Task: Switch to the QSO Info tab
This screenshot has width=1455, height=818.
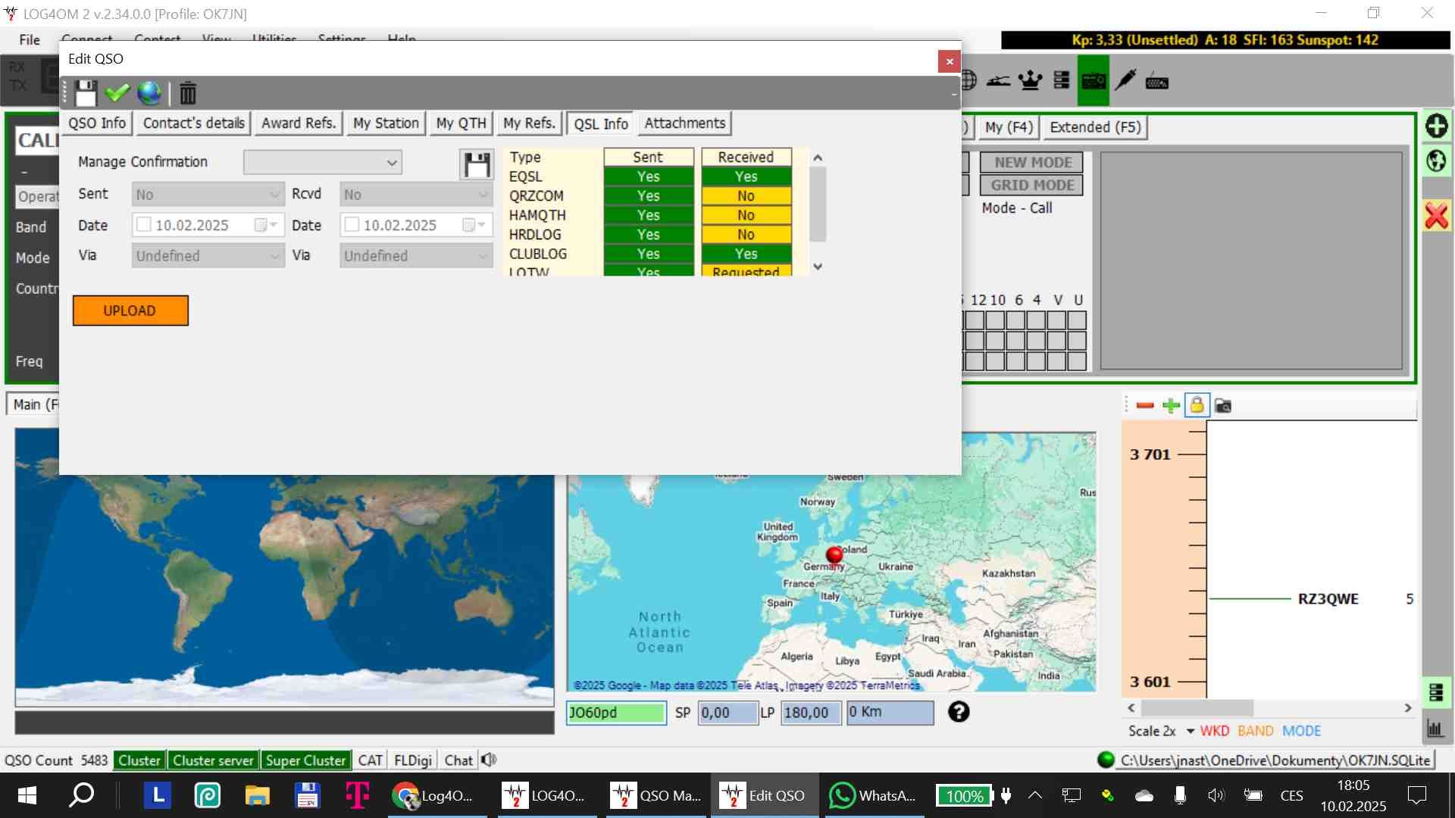Action: click(97, 123)
